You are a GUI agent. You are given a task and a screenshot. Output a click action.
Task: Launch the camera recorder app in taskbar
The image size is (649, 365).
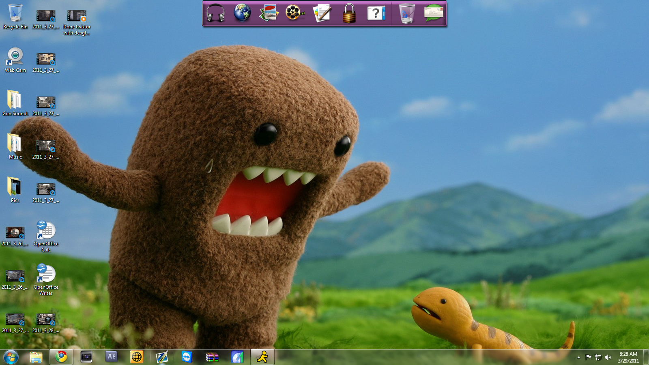(x=86, y=357)
